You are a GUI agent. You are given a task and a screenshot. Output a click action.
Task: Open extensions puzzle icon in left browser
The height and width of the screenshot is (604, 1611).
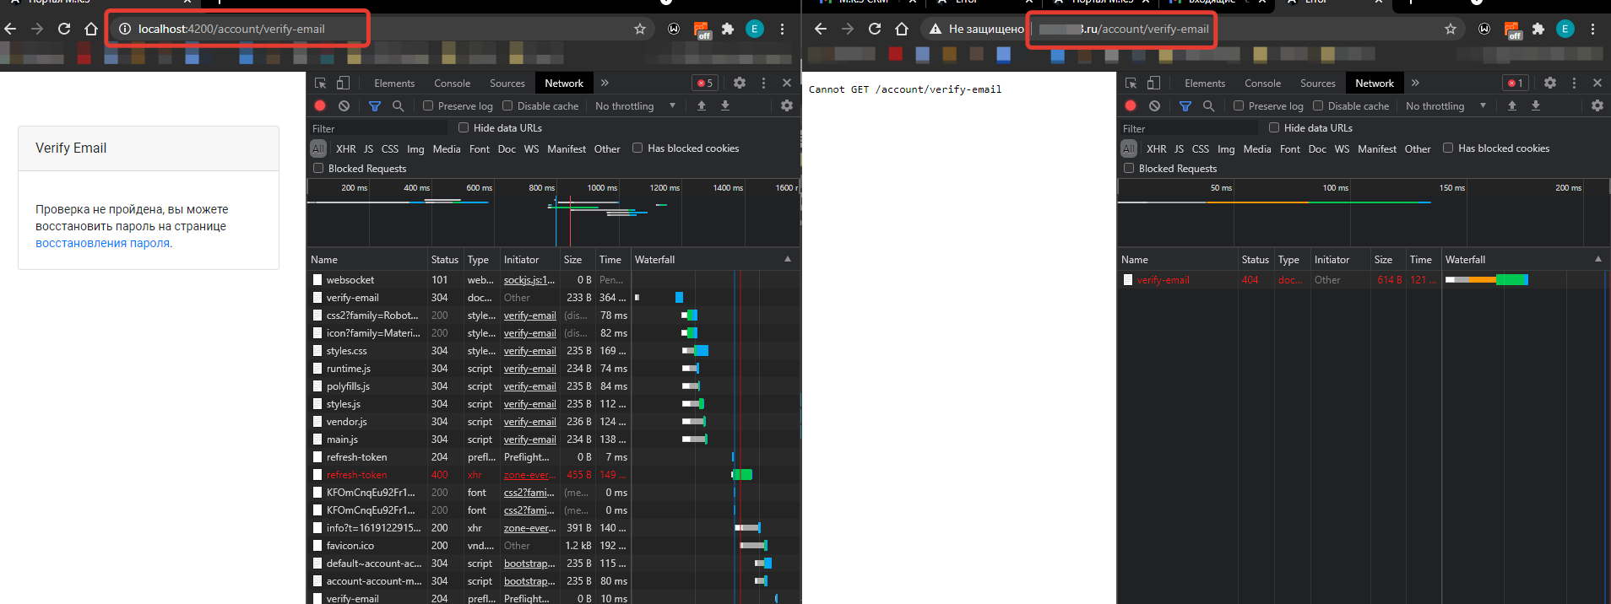tap(728, 29)
